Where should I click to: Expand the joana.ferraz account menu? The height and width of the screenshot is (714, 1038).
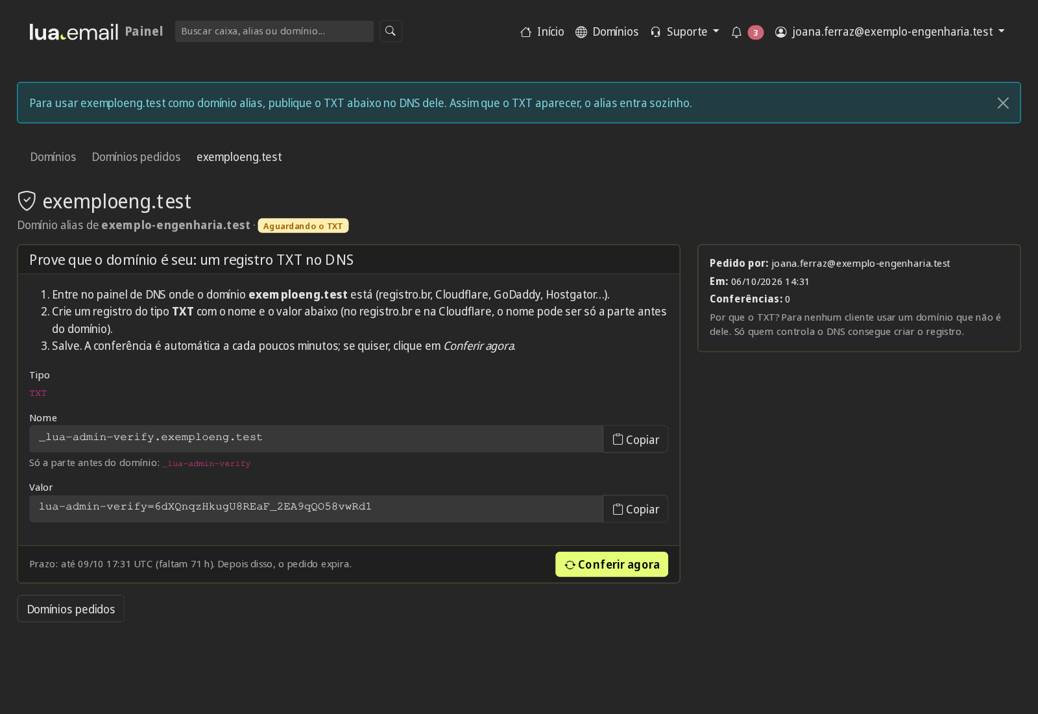click(x=889, y=32)
